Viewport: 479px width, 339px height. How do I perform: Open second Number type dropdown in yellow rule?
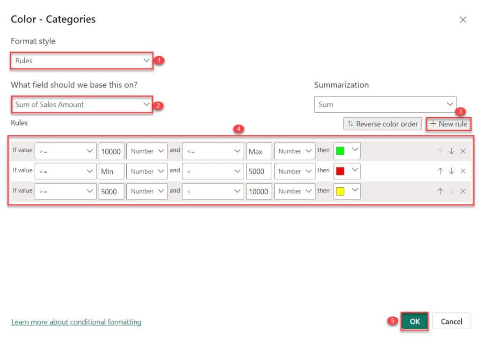[295, 192]
